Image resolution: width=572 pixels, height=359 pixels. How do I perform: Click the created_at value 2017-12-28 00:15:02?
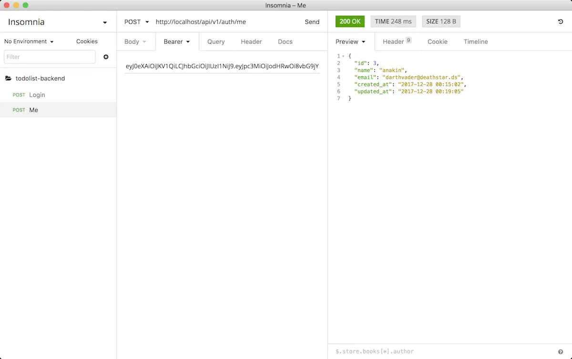point(431,84)
